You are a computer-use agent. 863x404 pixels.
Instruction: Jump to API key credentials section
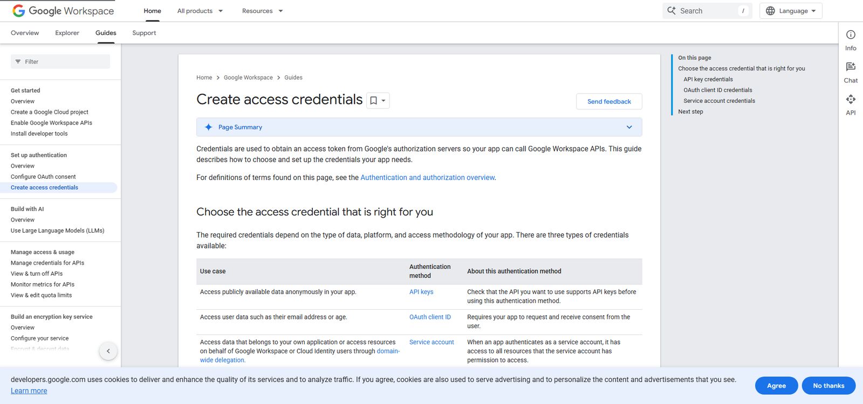pos(708,79)
